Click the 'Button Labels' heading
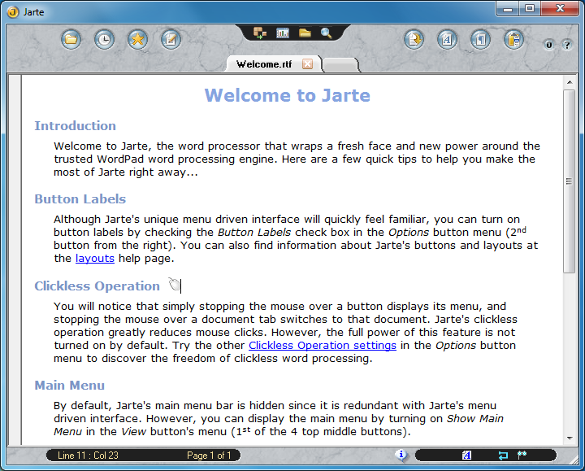 80,198
